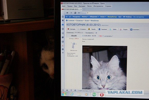Click the Отправить share button

(x=82, y=29)
